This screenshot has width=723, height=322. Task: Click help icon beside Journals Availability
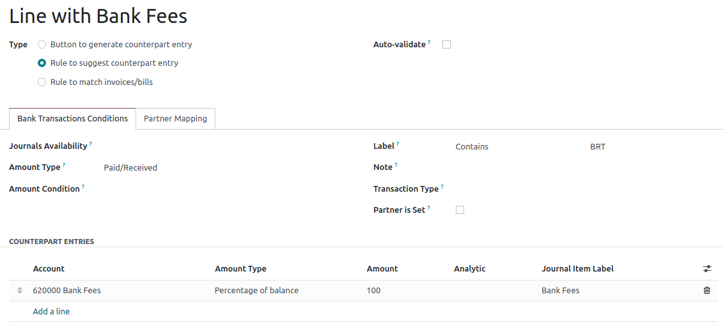pos(91,144)
